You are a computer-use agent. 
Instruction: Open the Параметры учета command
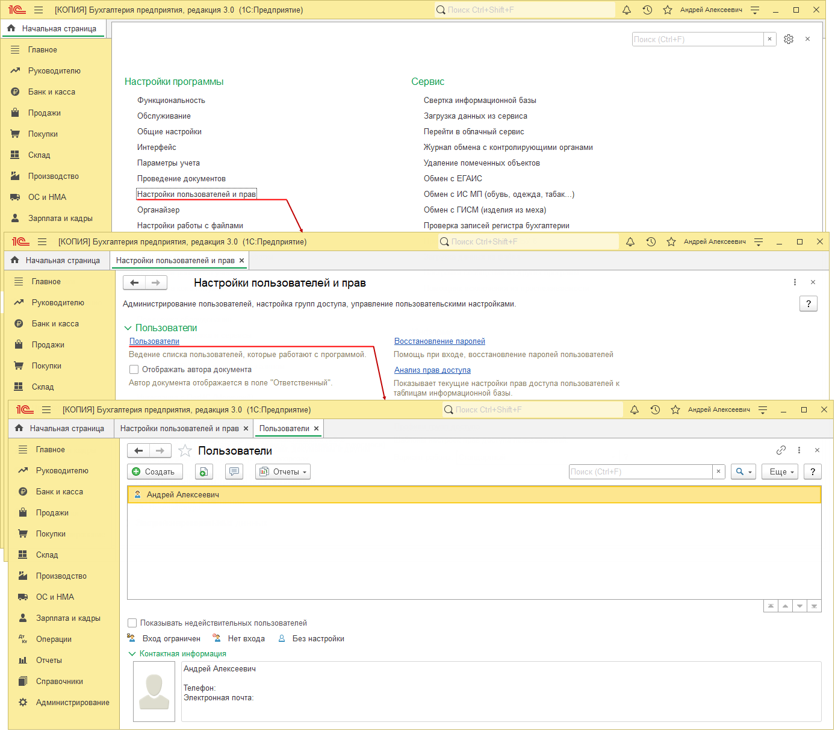[x=169, y=163]
